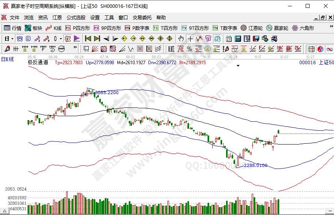Open the 日 period dropdown arrow
The width and height of the screenshot is (334, 215).
pyautogui.click(x=12, y=39)
